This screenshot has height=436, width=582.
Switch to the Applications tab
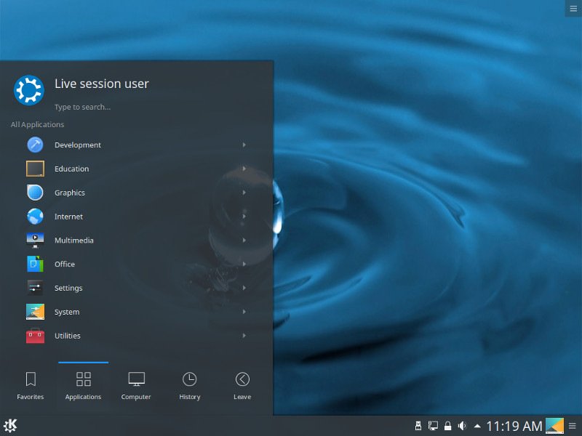(x=83, y=386)
